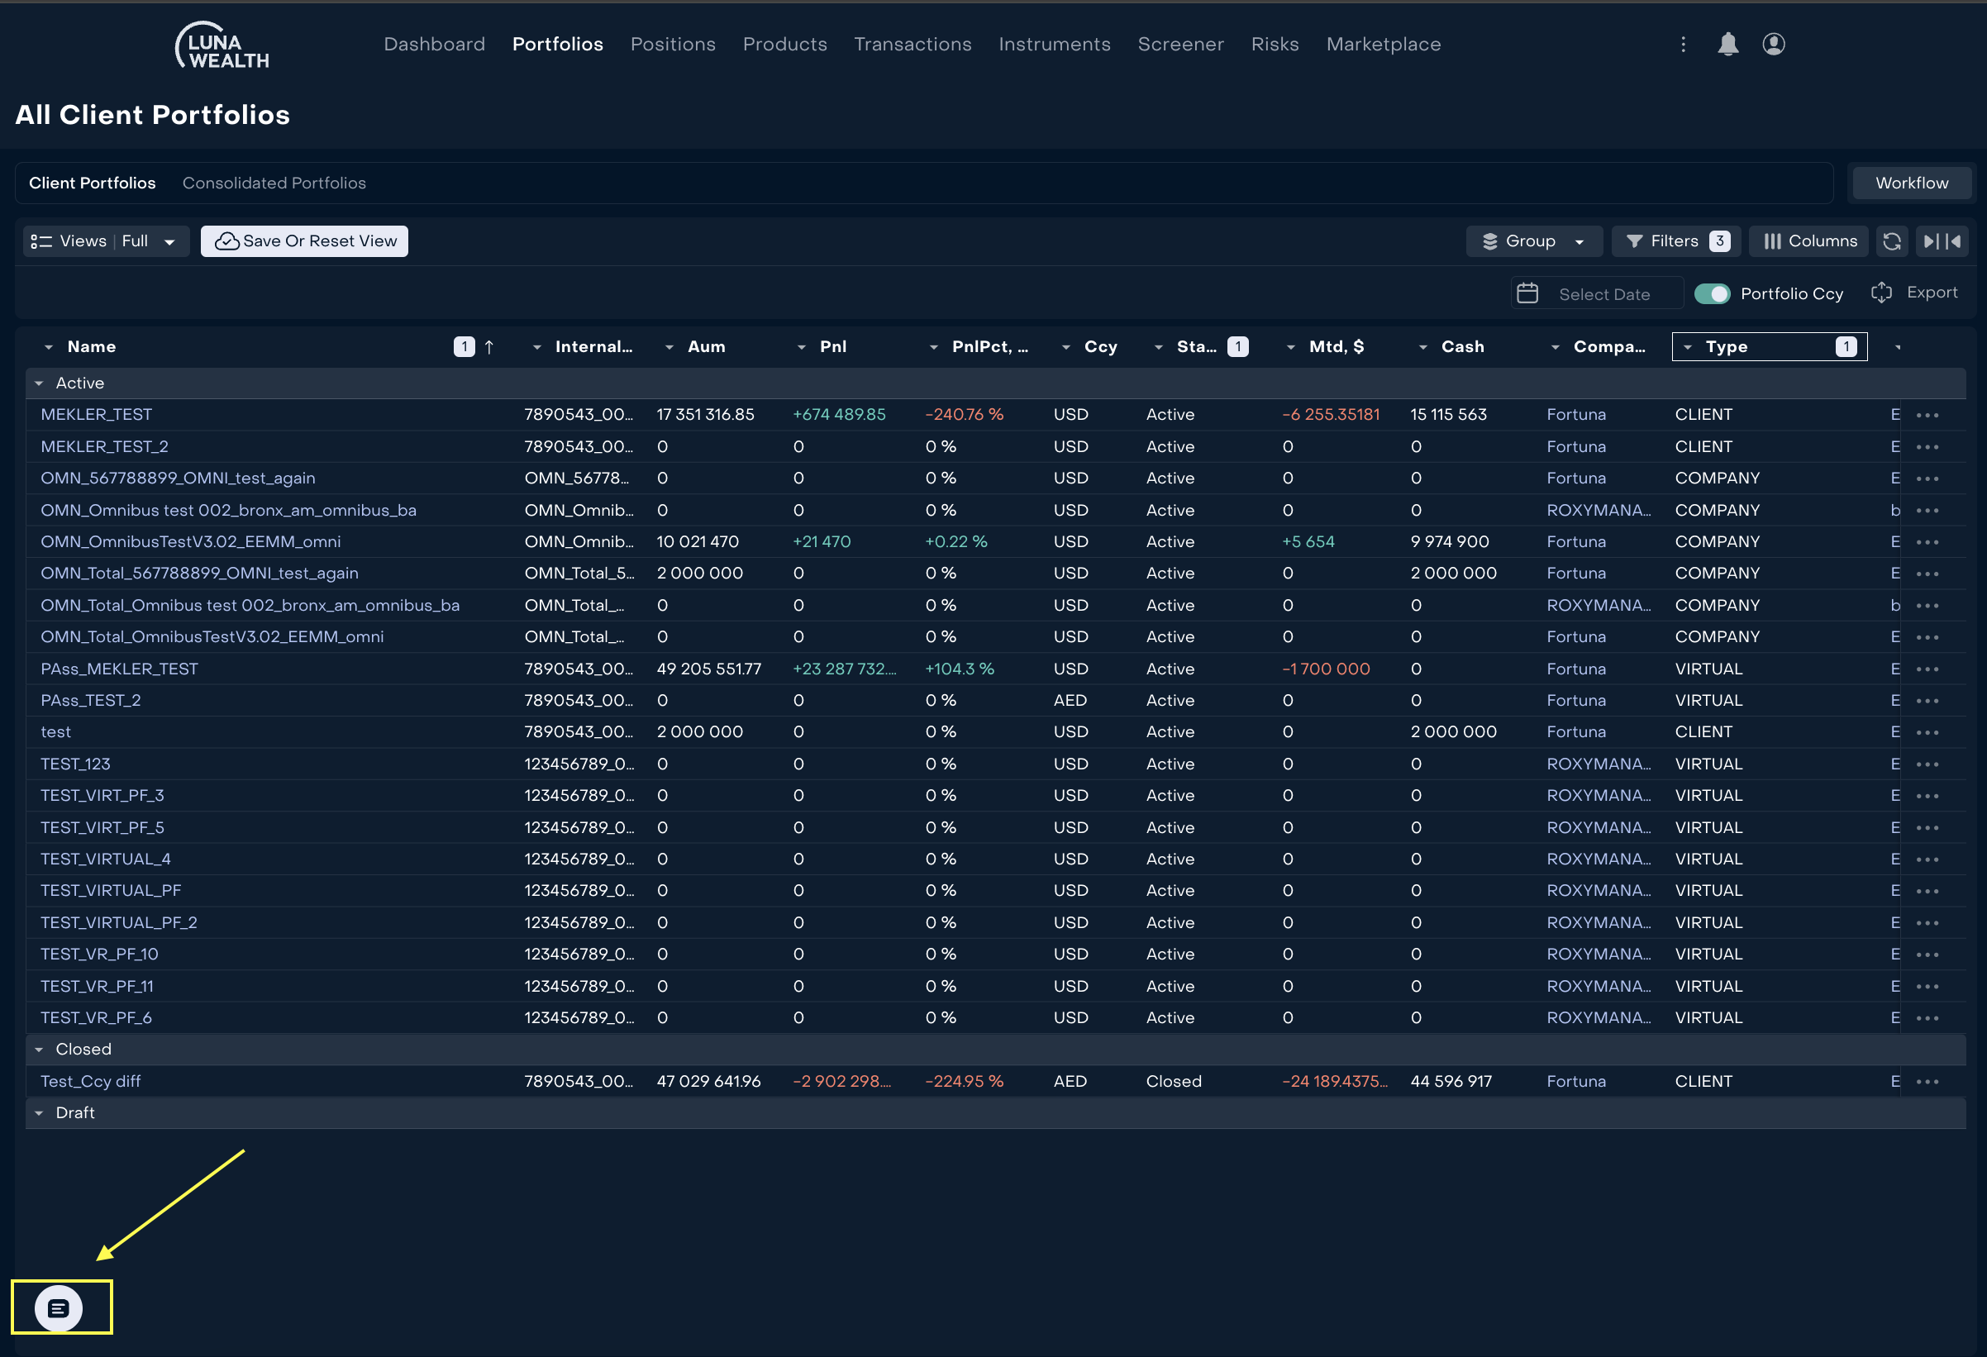
Task: Collapse the Closed group
Action: [40, 1050]
